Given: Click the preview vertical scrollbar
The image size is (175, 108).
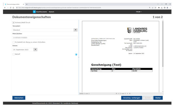Looking at the screenshot, I should [163, 44].
